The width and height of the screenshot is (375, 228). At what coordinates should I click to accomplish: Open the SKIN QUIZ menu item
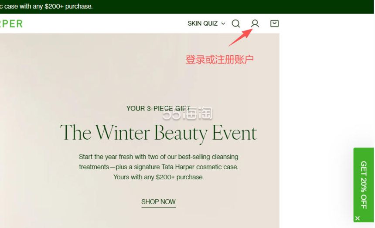203,23
